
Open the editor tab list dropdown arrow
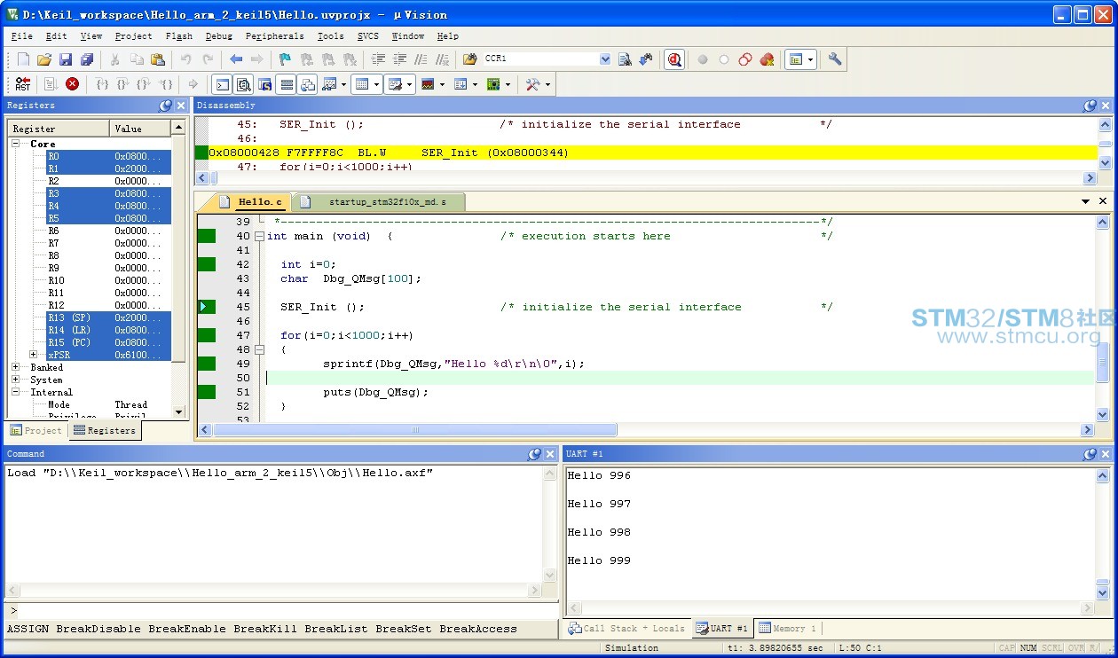[1085, 202]
